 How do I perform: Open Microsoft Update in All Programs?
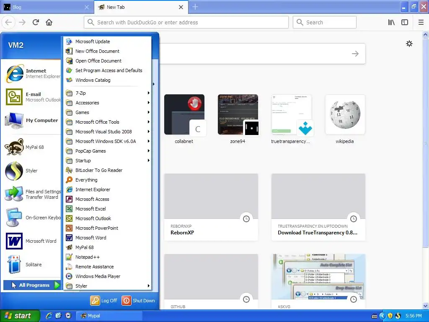click(x=108, y=42)
